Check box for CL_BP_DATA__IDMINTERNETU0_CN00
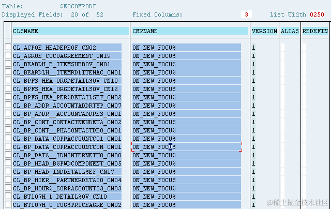 (8, 155)
